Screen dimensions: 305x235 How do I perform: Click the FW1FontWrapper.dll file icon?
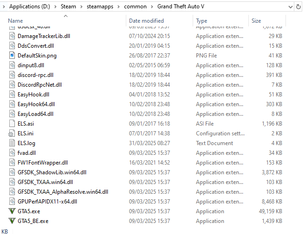pyautogui.click(x=12, y=162)
